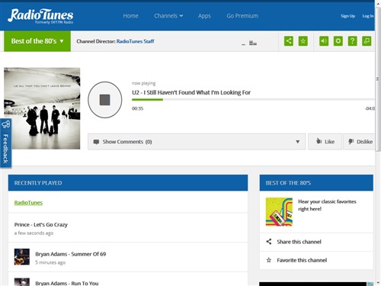381x286 pixels.
Task: Click the Log In link
Action: pyautogui.click(x=368, y=16)
